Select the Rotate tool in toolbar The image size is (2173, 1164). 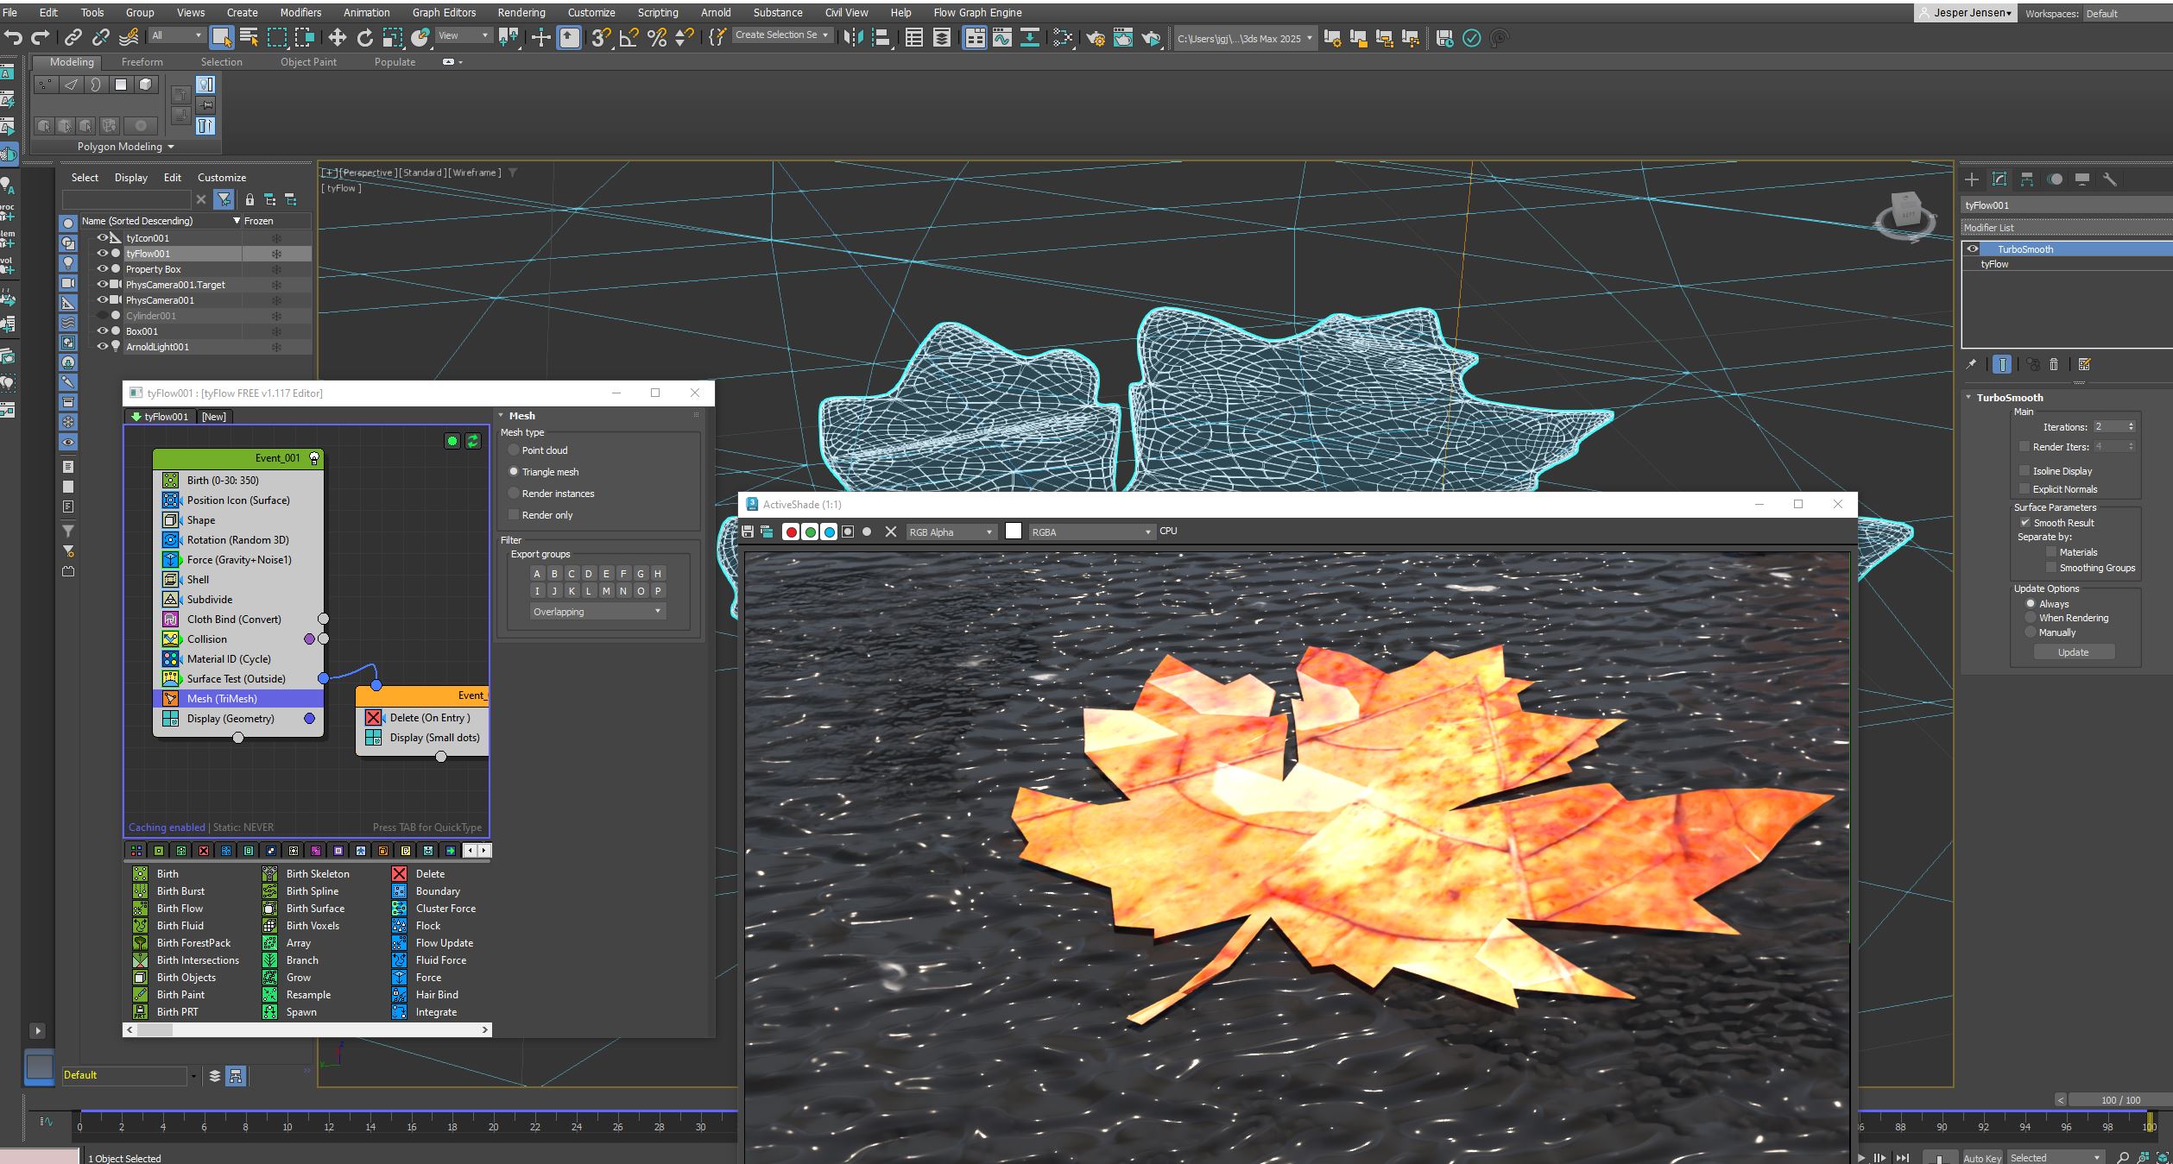pyautogui.click(x=365, y=37)
